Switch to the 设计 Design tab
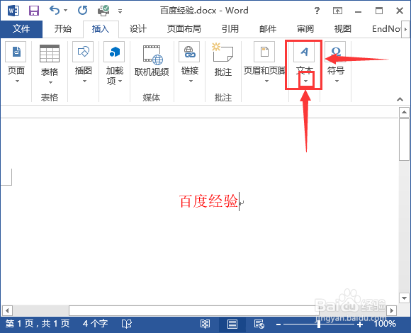 [138, 29]
